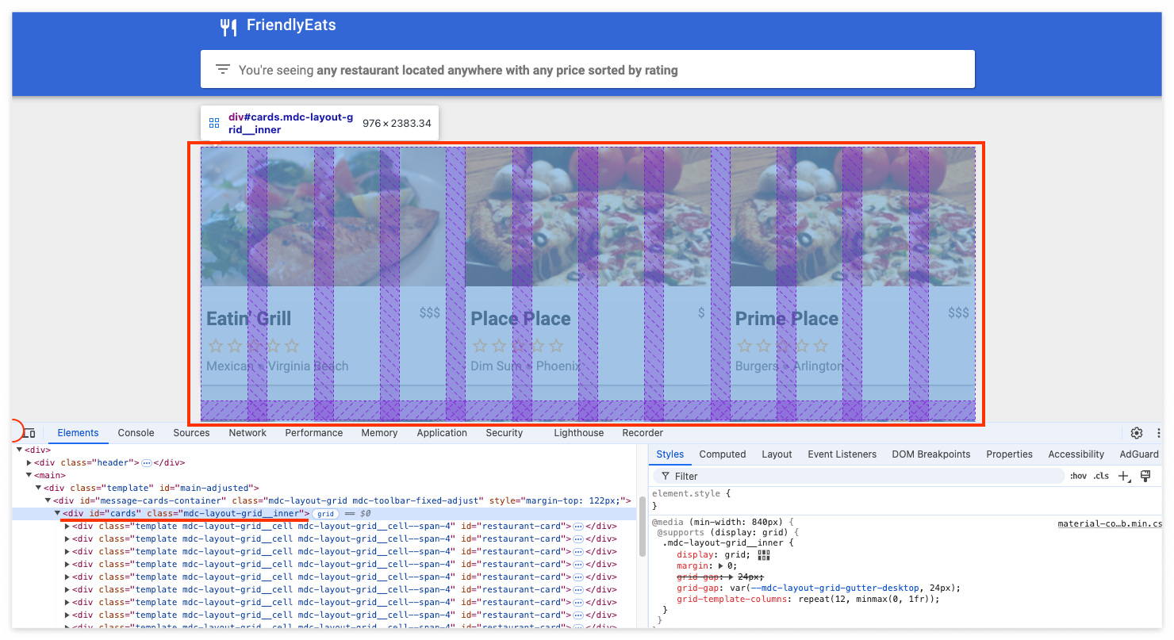Expand the div class="header" node
1174x640 pixels.
(29, 463)
